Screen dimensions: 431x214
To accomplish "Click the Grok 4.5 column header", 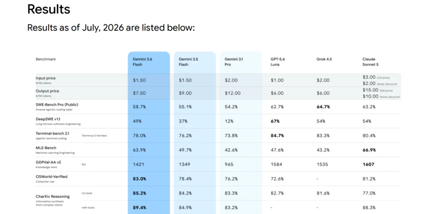I will [324, 59].
